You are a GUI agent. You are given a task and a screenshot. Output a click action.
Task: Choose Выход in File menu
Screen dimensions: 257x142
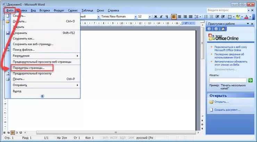pos(46,91)
